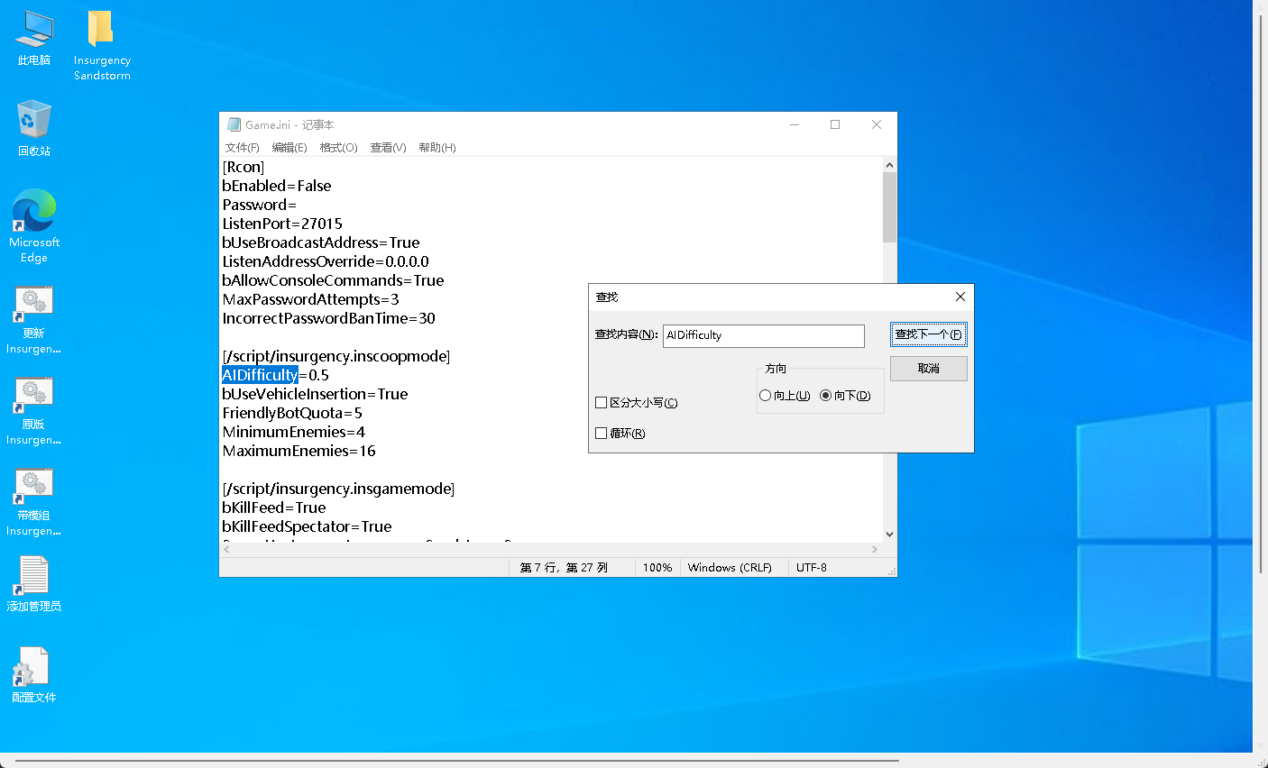Open the 此电脑 desktop icon
This screenshot has width=1268, height=768.
pos(34,39)
